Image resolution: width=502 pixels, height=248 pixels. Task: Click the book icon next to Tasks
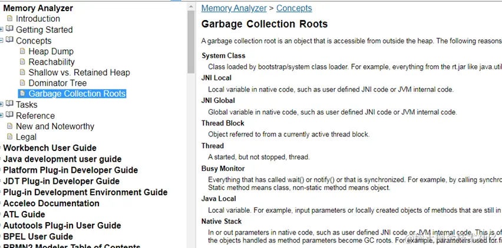click(x=9, y=105)
